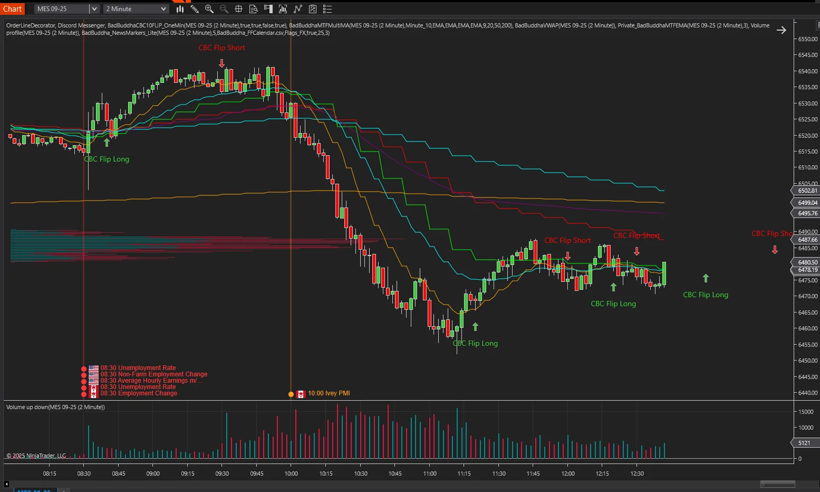
Task: Open the instrument dropdown arrow beside MES 09-25
Action: click(94, 9)
